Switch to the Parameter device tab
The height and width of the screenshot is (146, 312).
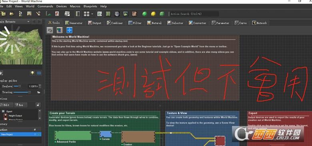coord(220,23)
